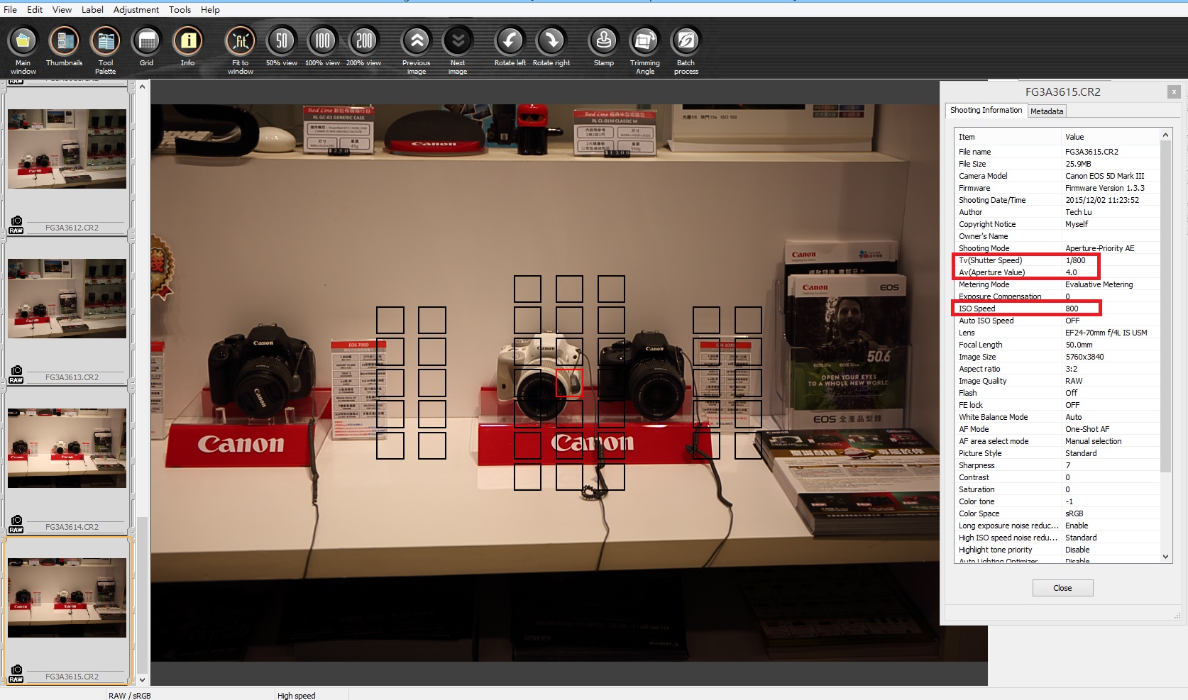The width and height of the screenshot is (1188, 700).
Task: Switch to 100% view icon
Action: point(323,41)
